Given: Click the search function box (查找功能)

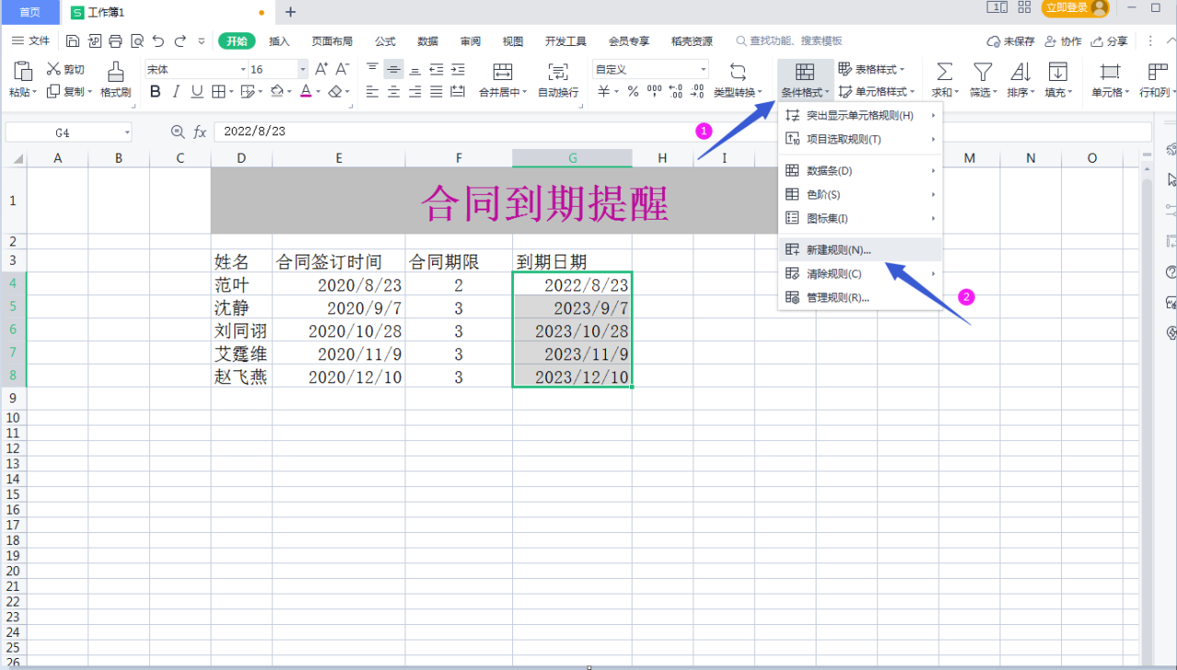Looking at the screenshot, I should tap(790, 41).
